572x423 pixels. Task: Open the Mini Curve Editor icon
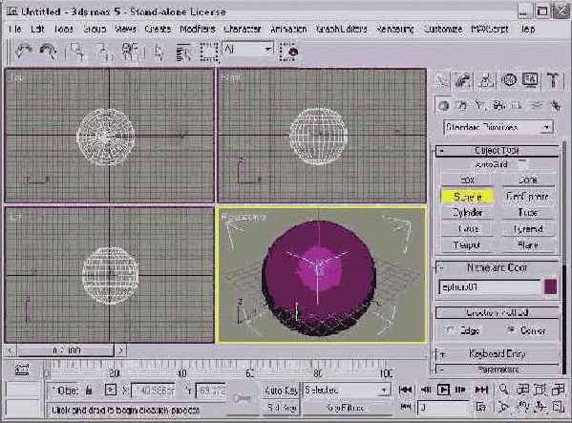(22, 370)
